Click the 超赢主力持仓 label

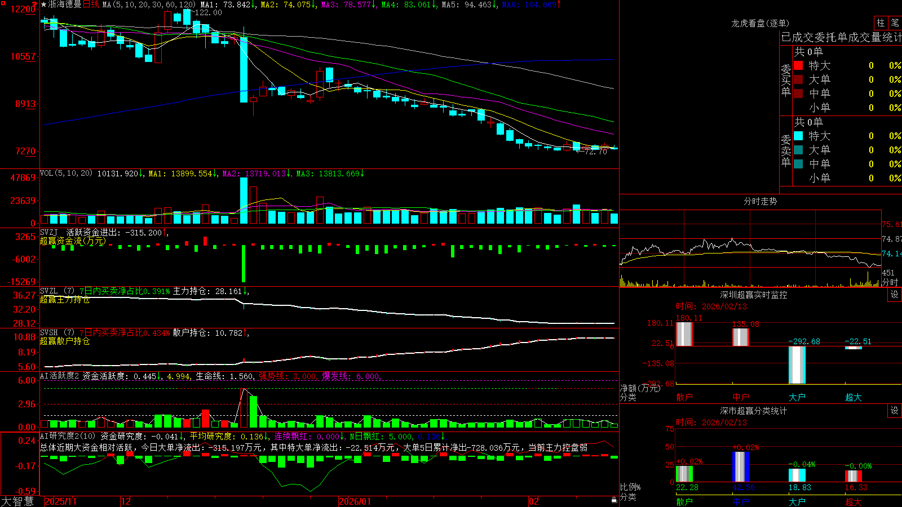[x=64, y=300]
